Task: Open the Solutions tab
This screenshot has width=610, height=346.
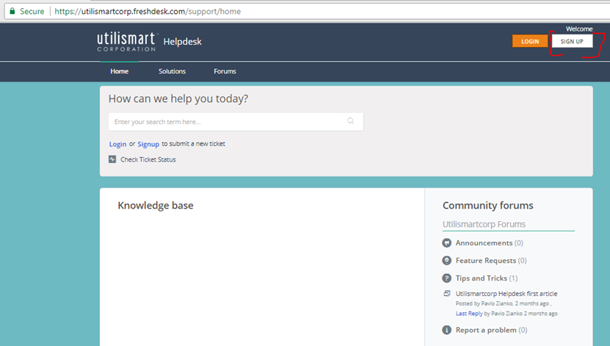Action: 172,71
